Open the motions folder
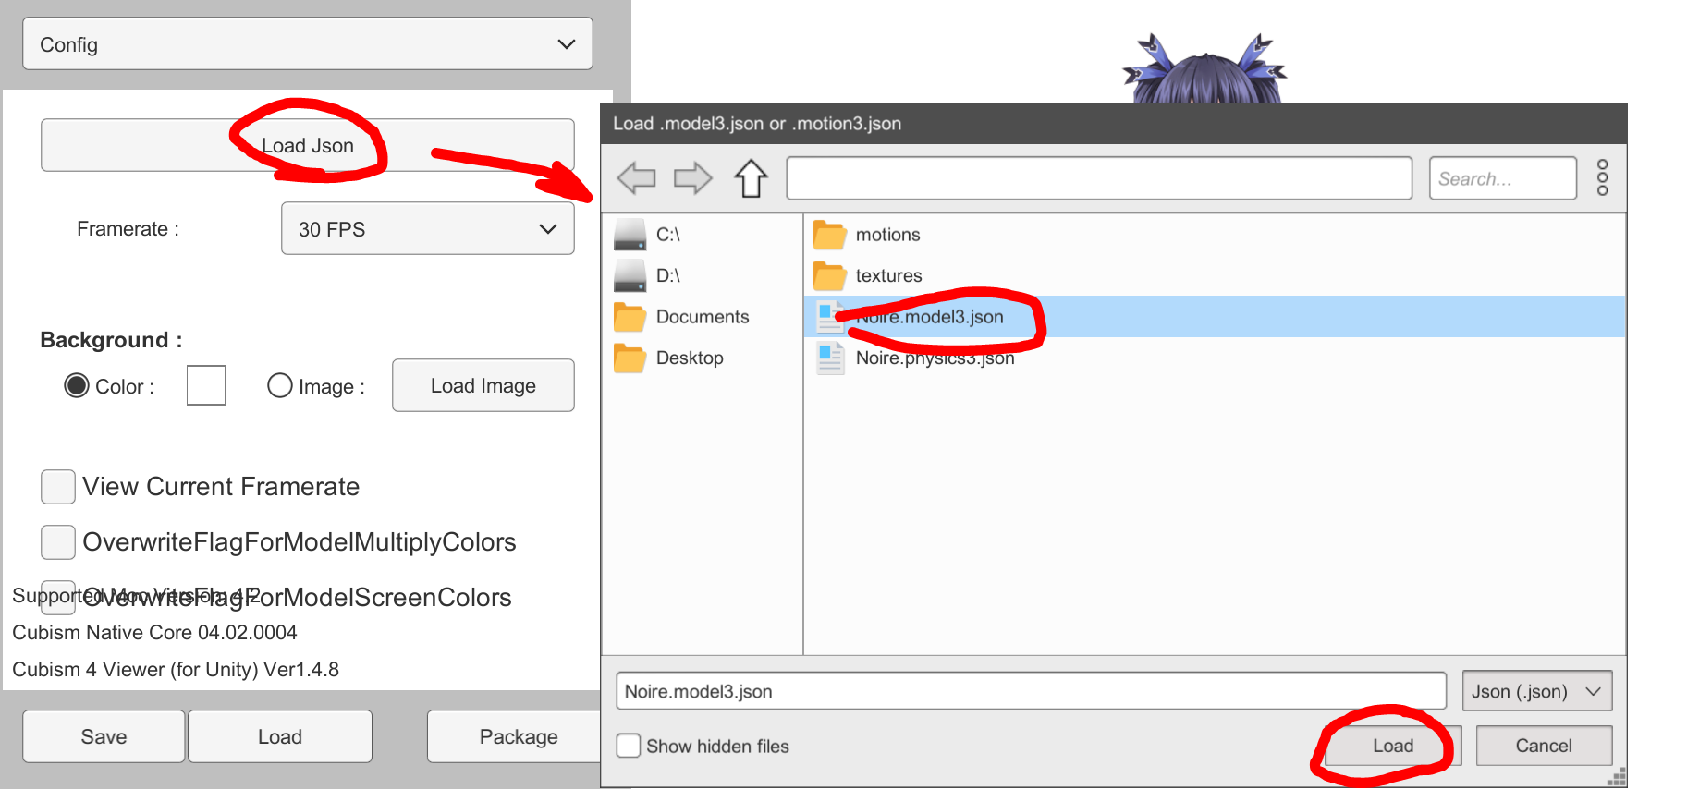The height and width of the screenshot is (789, 1687). 1215,235
